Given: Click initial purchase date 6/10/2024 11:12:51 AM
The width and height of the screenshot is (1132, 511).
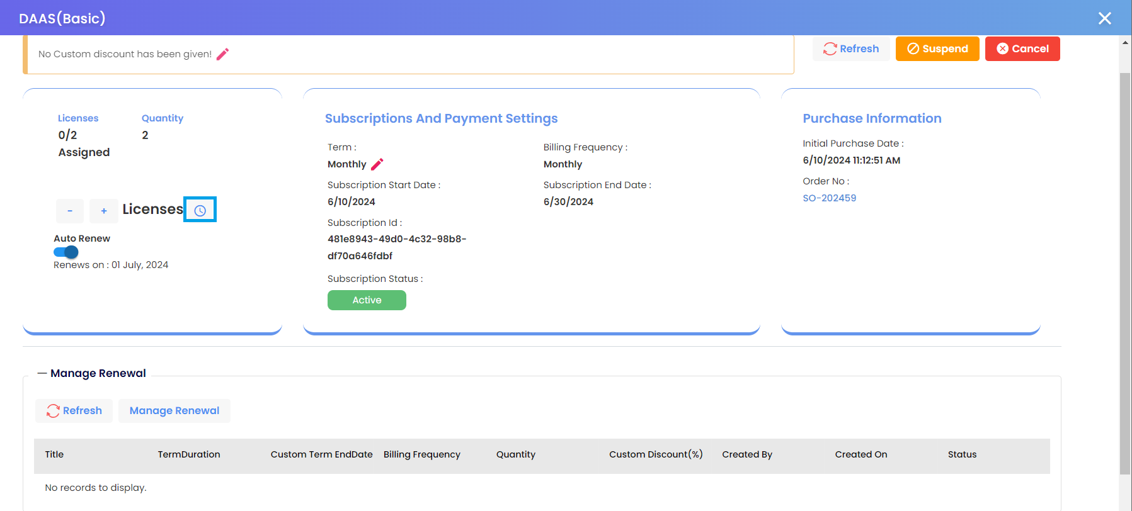Looking at the screenshot, I should click(x=851, y=160).
